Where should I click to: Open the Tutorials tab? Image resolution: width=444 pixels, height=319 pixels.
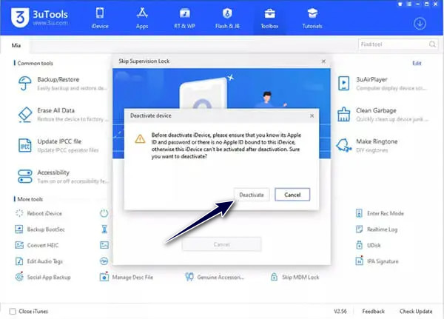pos(312,19)
